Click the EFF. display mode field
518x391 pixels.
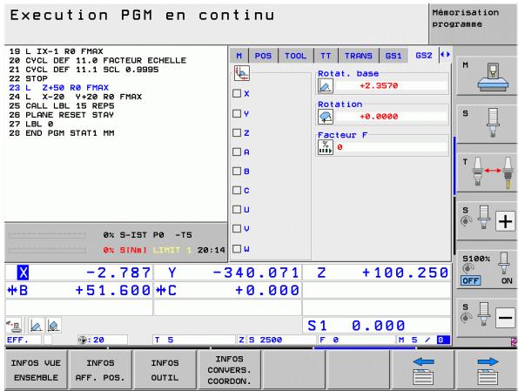(24, 340)
